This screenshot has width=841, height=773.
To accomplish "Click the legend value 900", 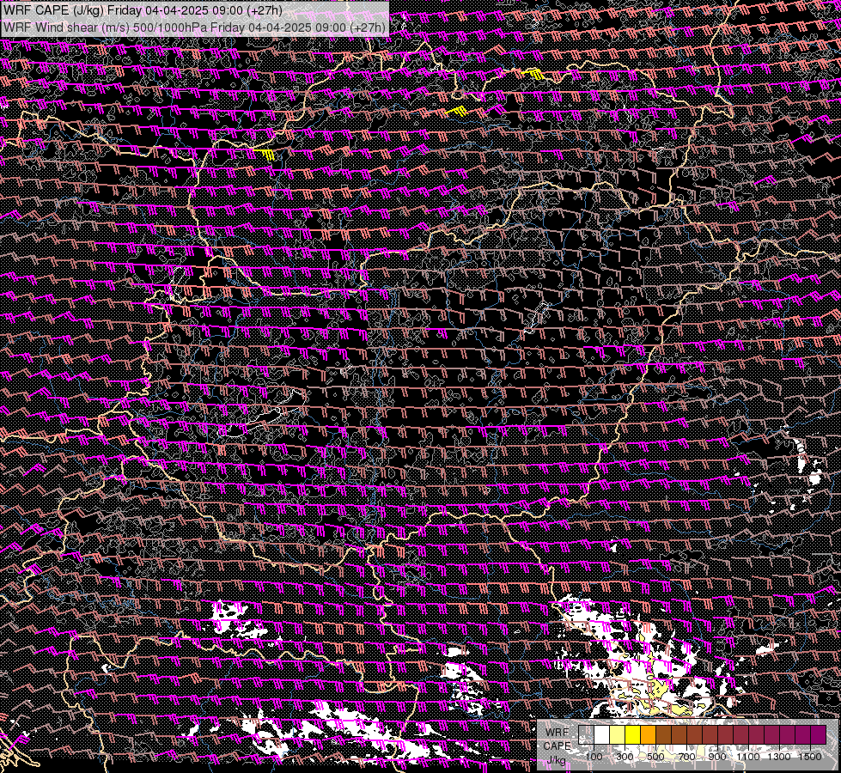I will point(717,757).
